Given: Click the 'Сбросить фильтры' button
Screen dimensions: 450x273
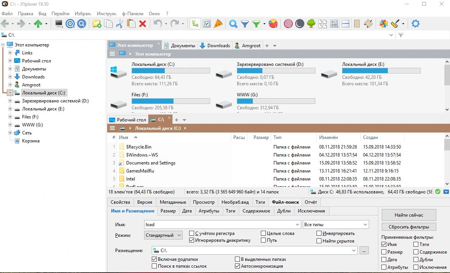Looking at the screenshot, I should point(409,227).
